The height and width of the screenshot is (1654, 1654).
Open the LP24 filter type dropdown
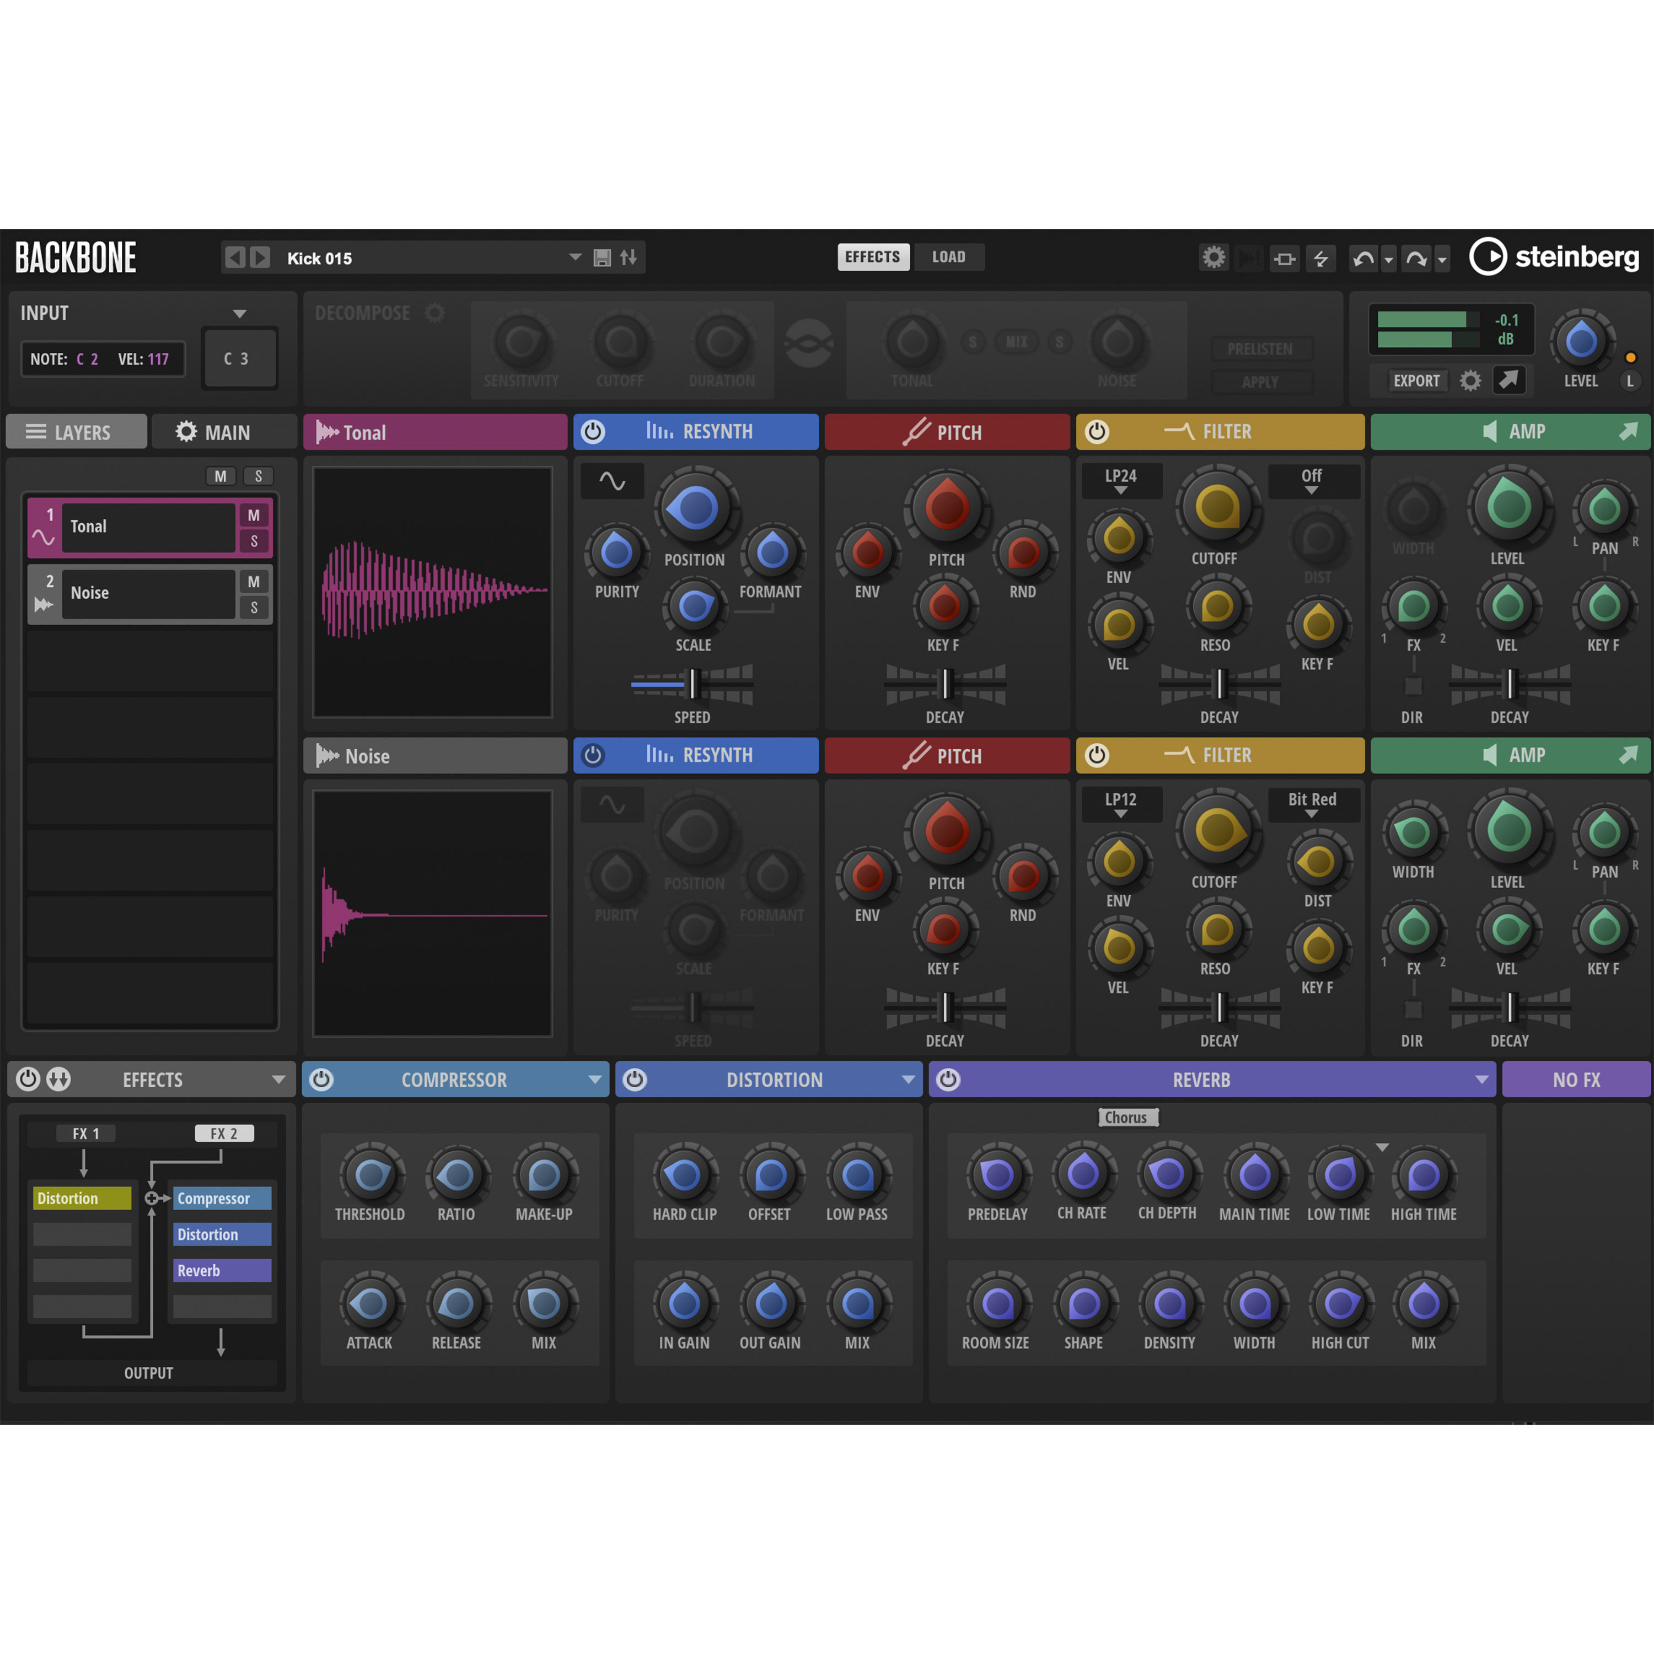(x=1121, y=480)
